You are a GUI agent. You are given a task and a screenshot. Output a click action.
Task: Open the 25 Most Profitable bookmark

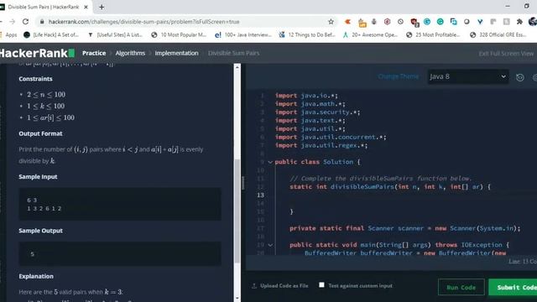[434, 34]
